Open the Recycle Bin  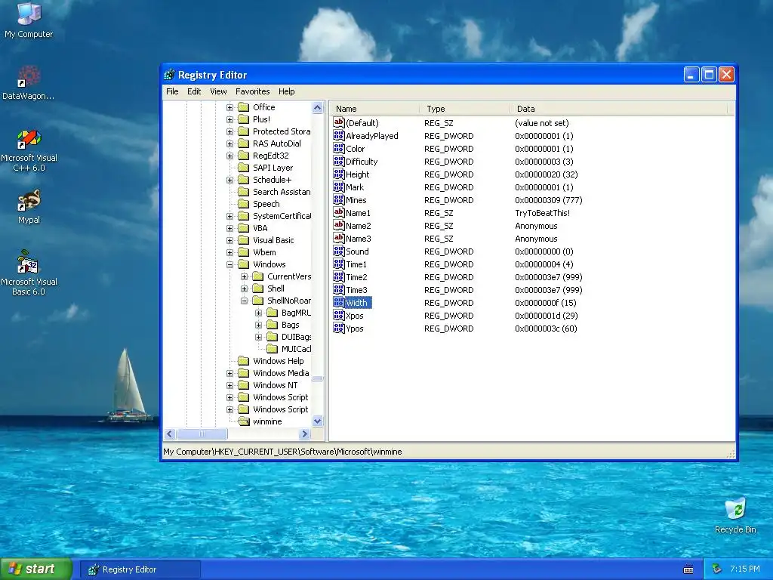[x=735, y=516]
